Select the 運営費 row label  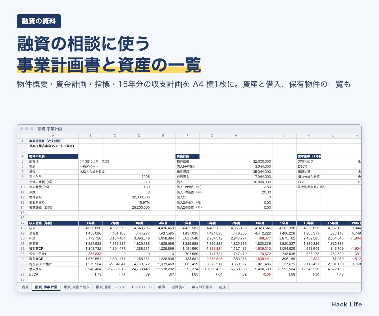53,233
